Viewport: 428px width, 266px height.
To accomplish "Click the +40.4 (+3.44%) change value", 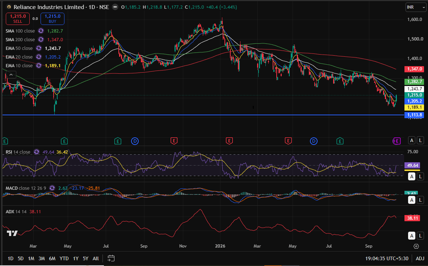I will pos(221,7).
